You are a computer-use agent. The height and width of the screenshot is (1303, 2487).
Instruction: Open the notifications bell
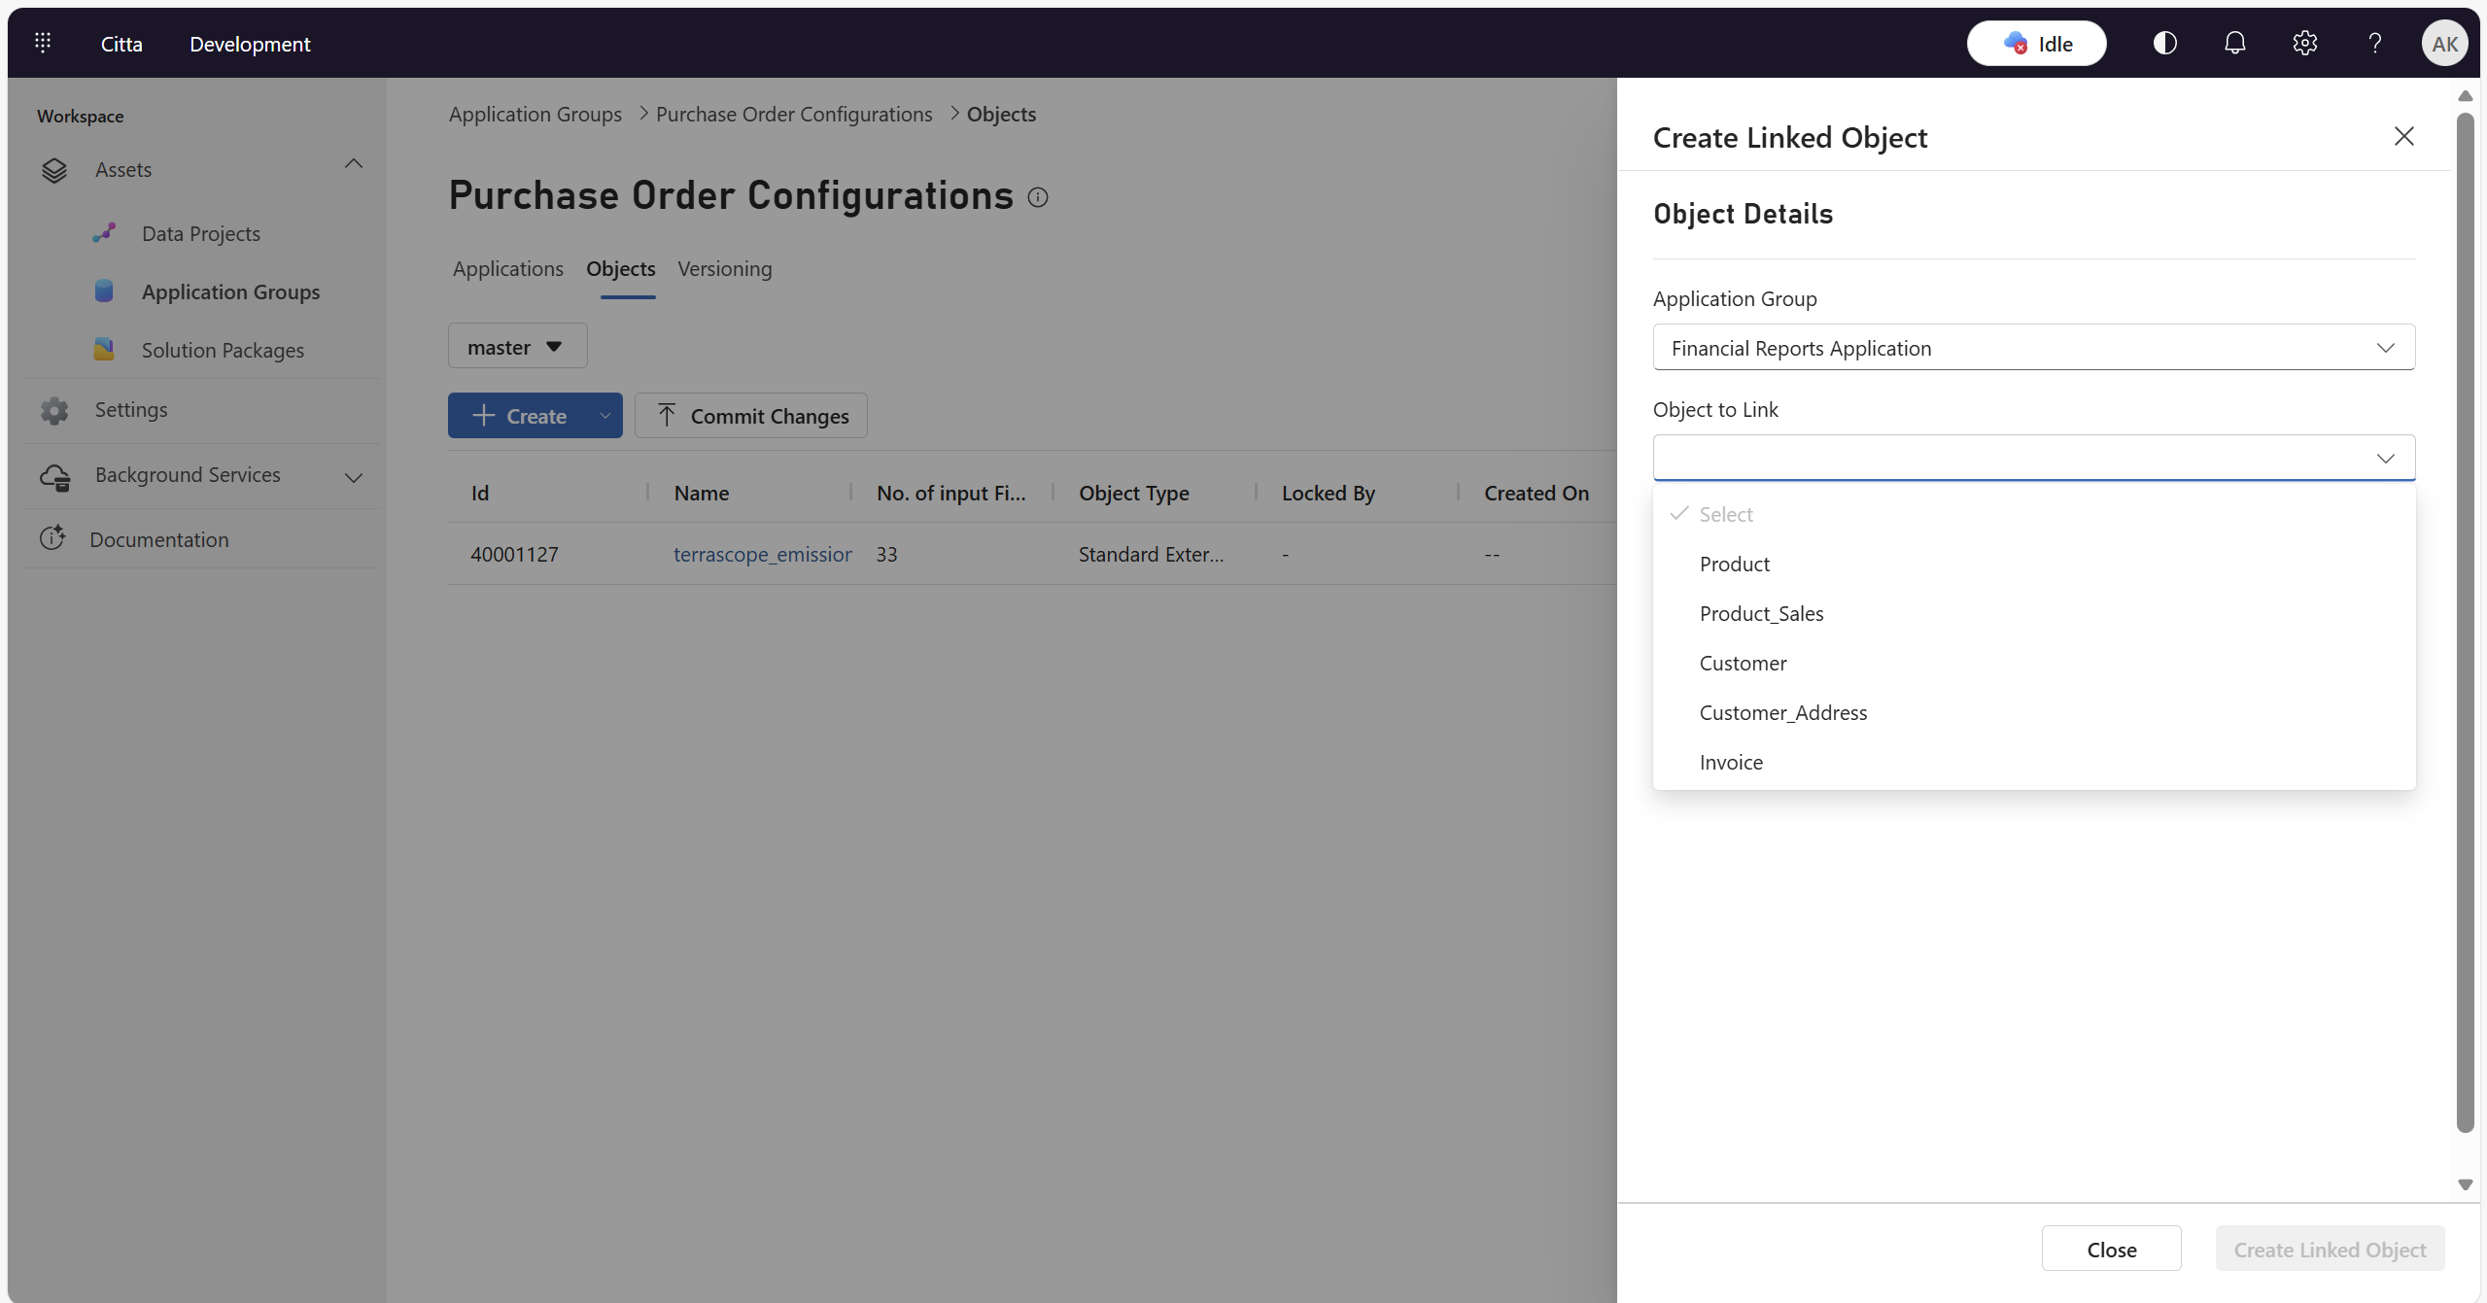coord(2234,43)
